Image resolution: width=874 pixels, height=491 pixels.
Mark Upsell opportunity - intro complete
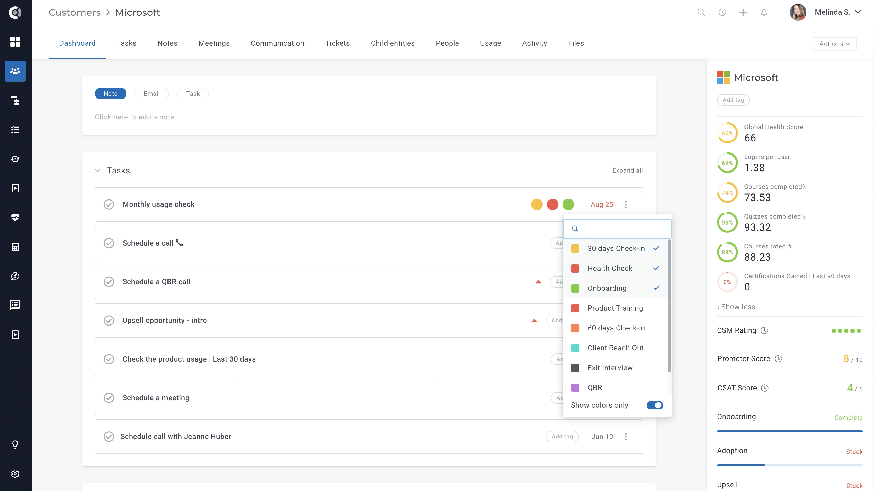pos(109,321)
